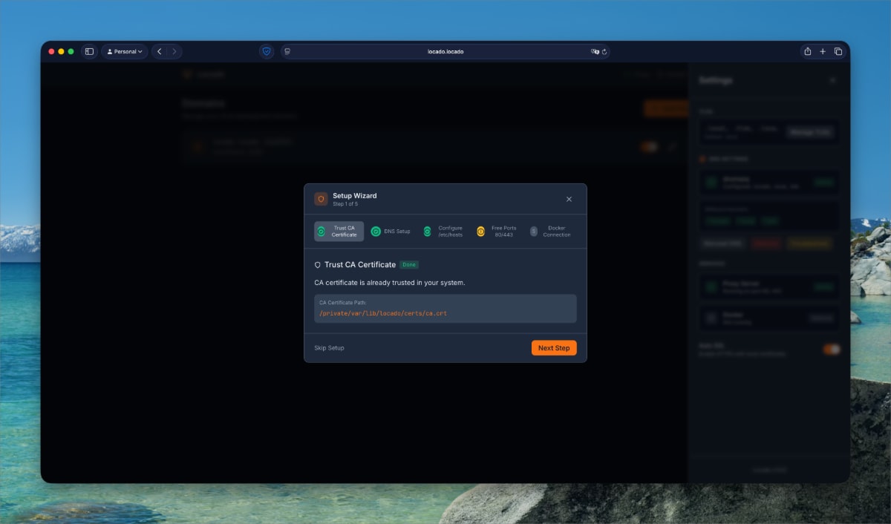Image resolution: width=891 pixels, height=524 pixels.
Task: Click the orange Locado shield logo in wizard header
Action: pos(321,198)
